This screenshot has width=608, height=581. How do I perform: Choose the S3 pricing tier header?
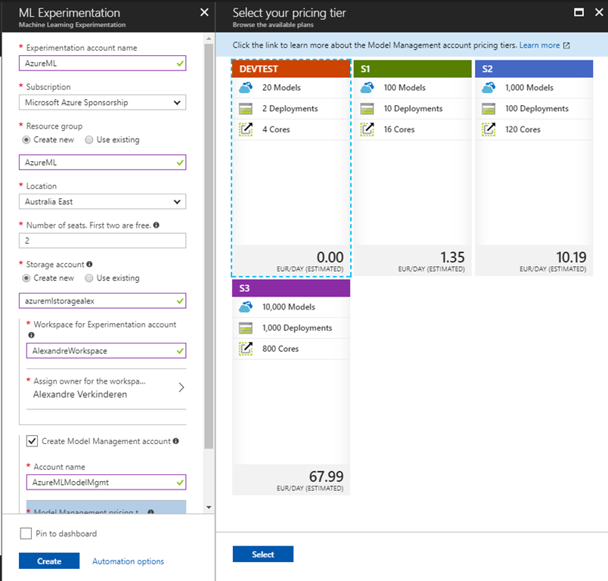291,288
